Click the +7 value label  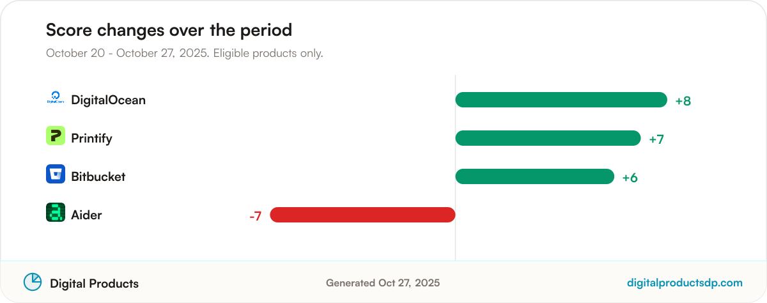point(656,139)
